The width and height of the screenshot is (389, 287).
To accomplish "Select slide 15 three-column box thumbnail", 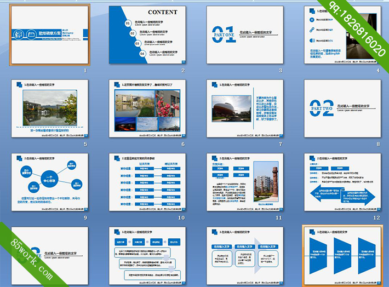I will 245,256.
